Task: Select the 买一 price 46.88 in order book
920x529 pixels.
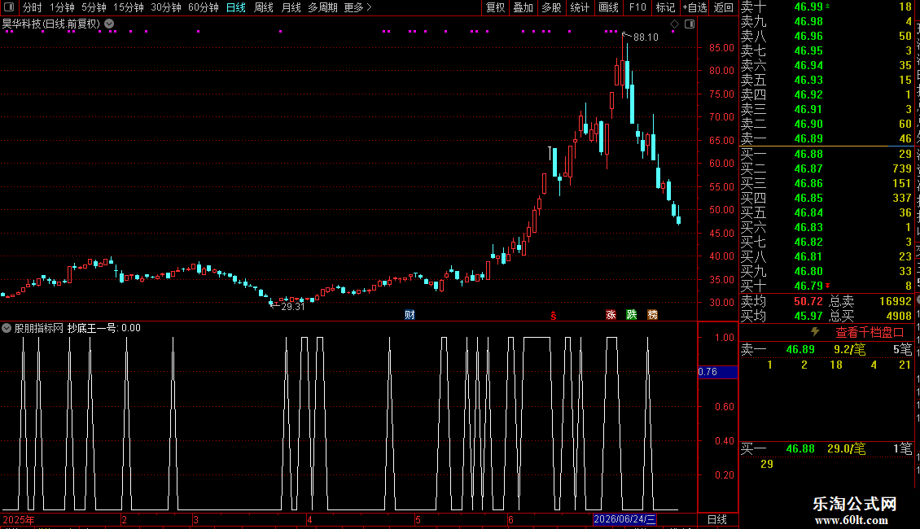Action: coord(808,155)
